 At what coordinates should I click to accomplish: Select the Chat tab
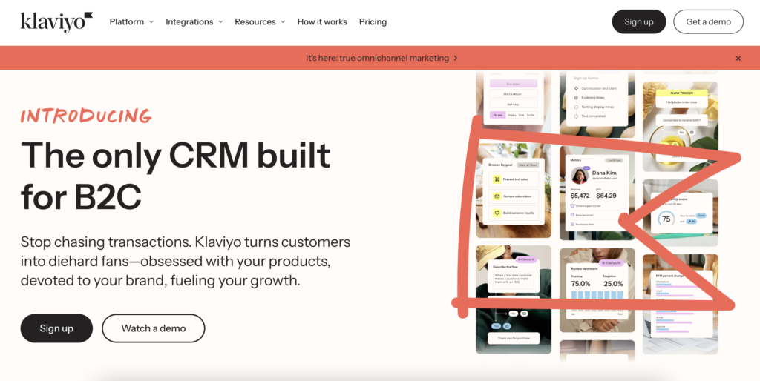click(x=522, y=115)
